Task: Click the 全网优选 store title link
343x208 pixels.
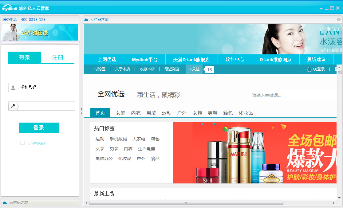Action: point(111,94)
